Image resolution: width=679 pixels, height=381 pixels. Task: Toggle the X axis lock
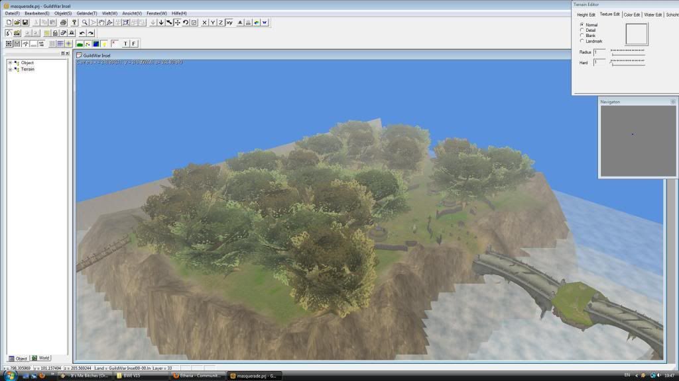(204, 22)
